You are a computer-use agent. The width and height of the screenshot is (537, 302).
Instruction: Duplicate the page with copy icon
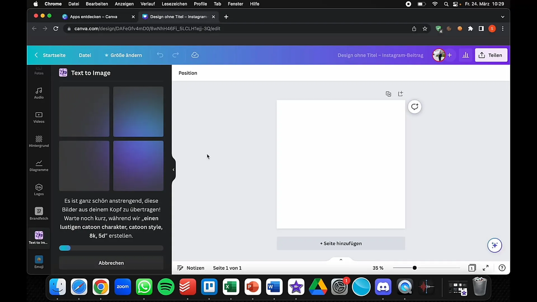pyautogui.click(x=388, y=94)
